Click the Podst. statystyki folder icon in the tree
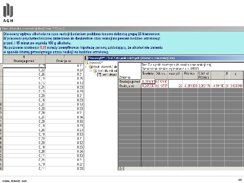Image resolution: width=244 pixels, height=183 pixels. tap(91, 67)
